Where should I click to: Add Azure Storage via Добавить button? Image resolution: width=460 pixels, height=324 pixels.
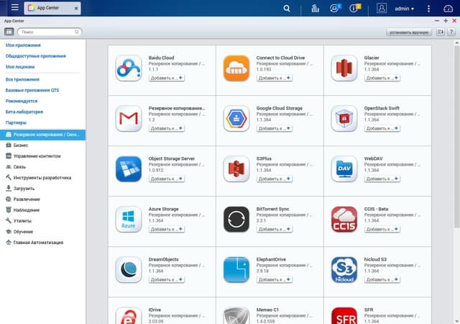click(167, 229)
